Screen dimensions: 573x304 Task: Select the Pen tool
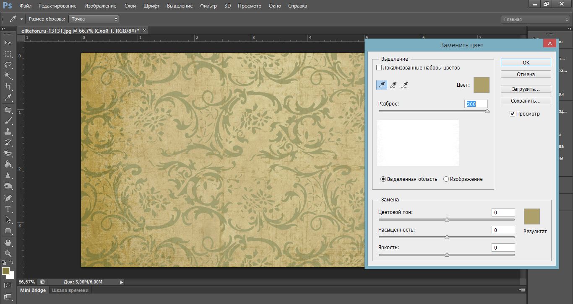pyautogui.click(x=8, y=198)
